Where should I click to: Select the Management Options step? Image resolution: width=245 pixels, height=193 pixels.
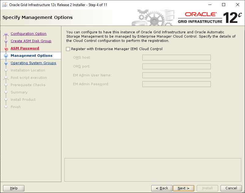(x=31, y=56)
